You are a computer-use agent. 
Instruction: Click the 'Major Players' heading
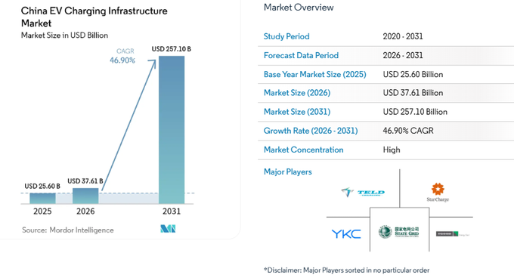tap(288, 172)
